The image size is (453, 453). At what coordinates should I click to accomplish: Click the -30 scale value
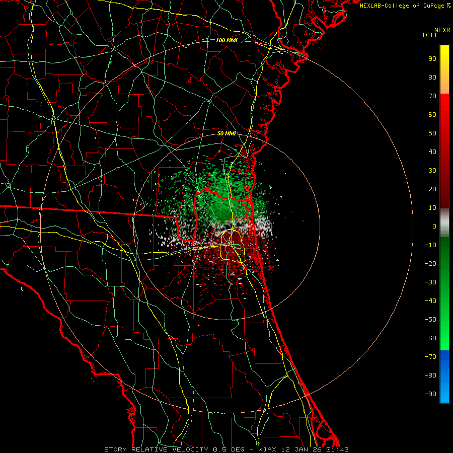point(430,282)
